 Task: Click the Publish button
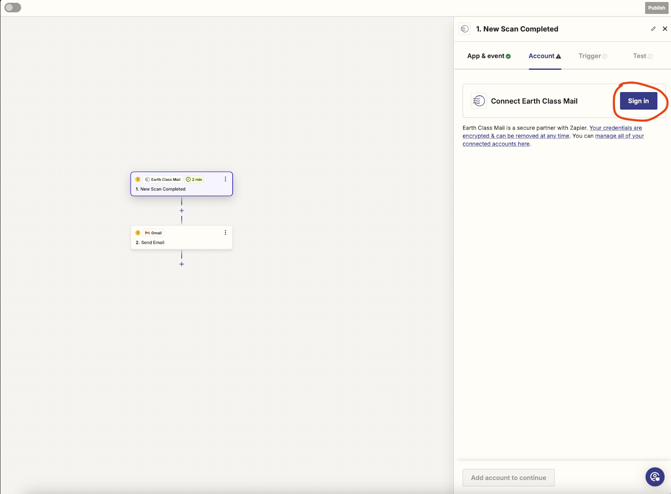(656, 8)
